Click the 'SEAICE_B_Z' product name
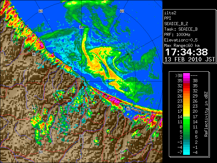217x163 pixels. click(x=176, y=24)
